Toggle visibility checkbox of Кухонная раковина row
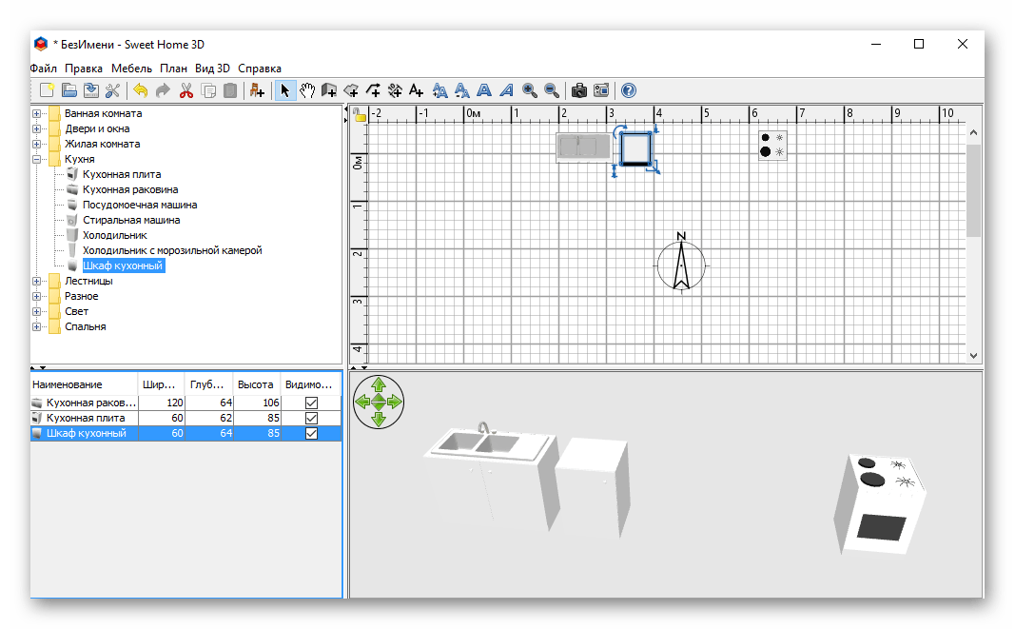1015x629 pixels. coord(311,403)
